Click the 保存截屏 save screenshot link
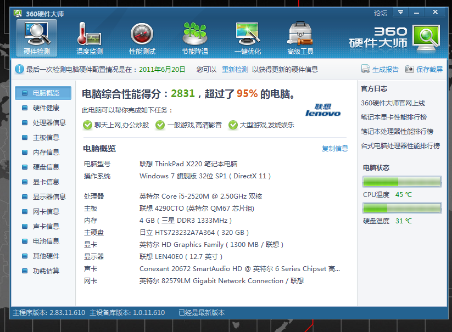This screenshot has width=452, height=332. click(429, 69)
